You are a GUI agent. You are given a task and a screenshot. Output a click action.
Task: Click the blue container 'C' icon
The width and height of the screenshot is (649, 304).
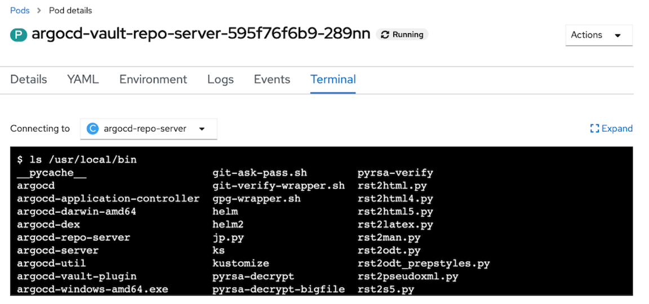92,129
